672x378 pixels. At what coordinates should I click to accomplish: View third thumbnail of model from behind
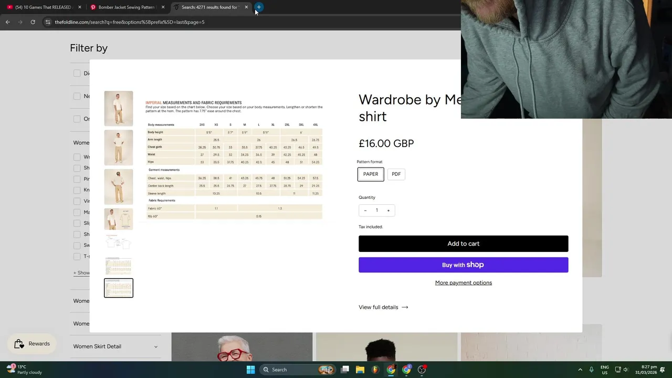click(119, 186)
